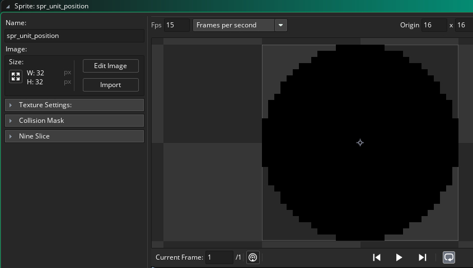Click the Origin Y value field

point(464,25)
